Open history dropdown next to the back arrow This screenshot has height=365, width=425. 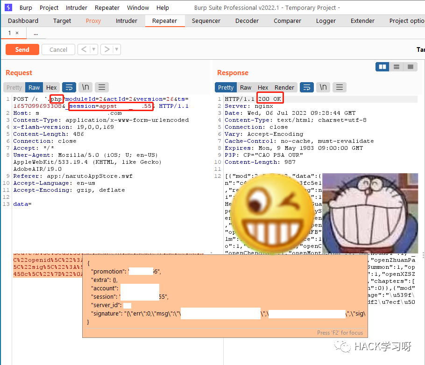pyautogui.click(x=94, y=49)
